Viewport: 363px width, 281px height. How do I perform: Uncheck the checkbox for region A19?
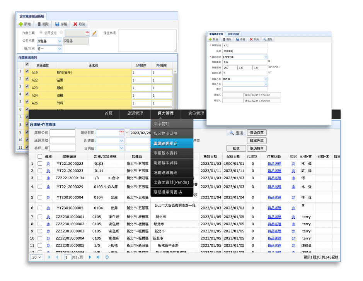click(x=27, y=72)
